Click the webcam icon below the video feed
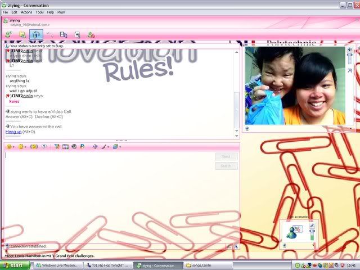This screenshot has height=270, width=360. click(247, 129)
